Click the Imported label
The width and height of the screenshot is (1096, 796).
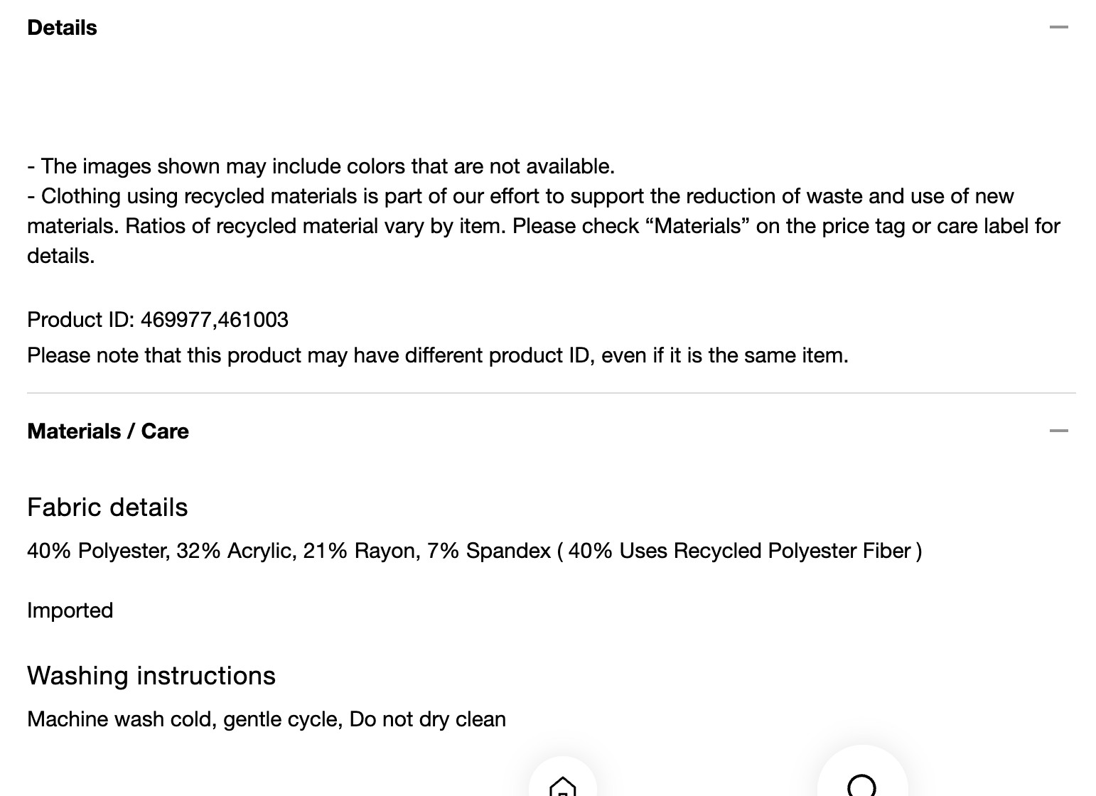[x=70, y=611]
